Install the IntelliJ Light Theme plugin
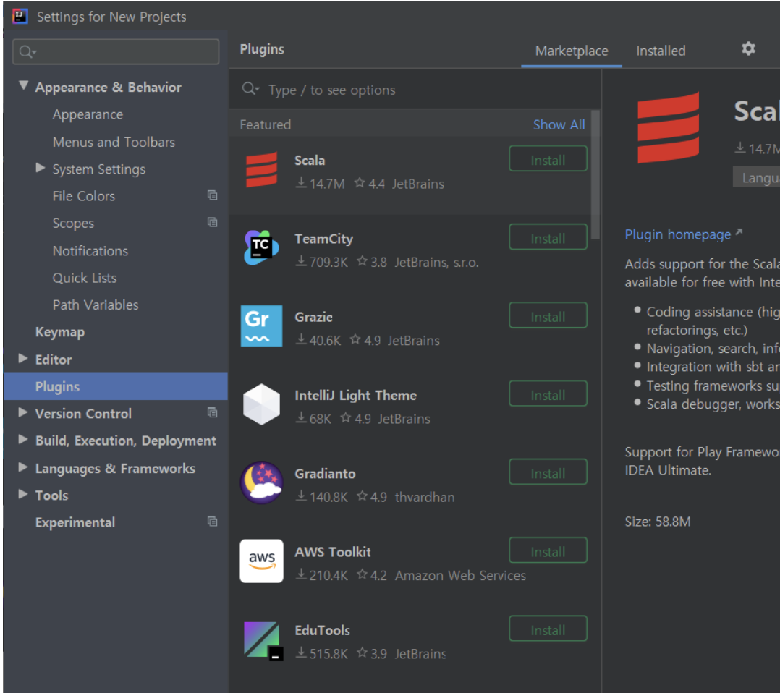The image size is (780, 693). (x=548, y=394)
